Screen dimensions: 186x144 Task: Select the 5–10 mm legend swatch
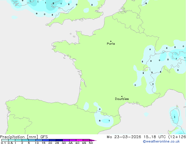tap(32, 140)
